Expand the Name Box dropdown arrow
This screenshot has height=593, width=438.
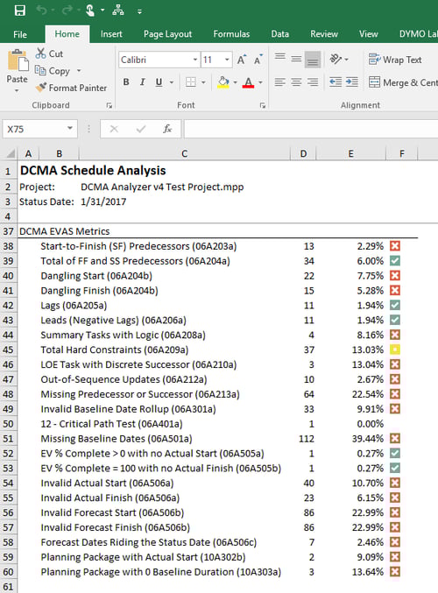point(70,129)
